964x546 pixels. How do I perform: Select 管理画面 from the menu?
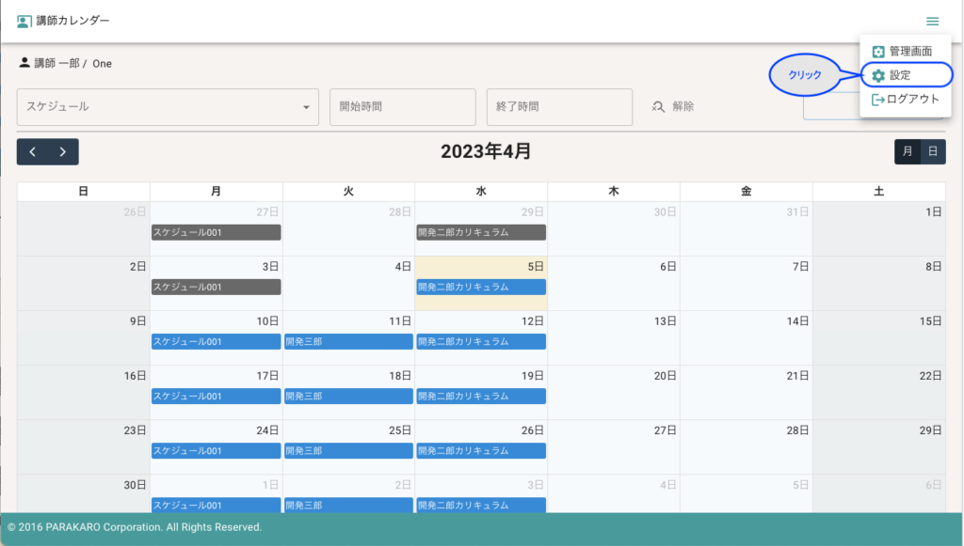click(x=909, y=52)
